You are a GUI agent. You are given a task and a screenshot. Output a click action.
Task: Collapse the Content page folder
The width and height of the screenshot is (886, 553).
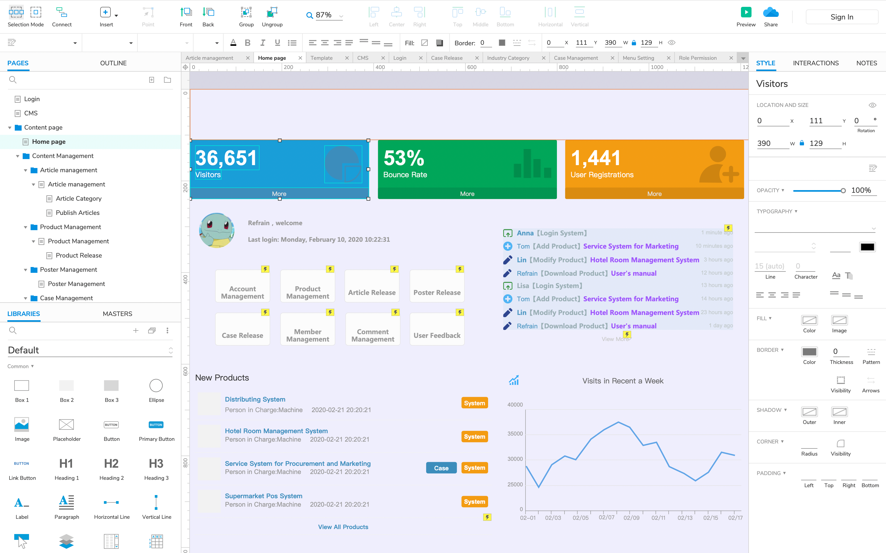[10, 128]
